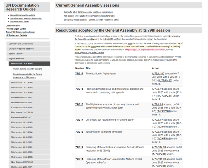The height and width of the screenshot is (168, 208).
Task: Expand Emergency Special Sessions sidebar section
Action: tap(21, 49)
